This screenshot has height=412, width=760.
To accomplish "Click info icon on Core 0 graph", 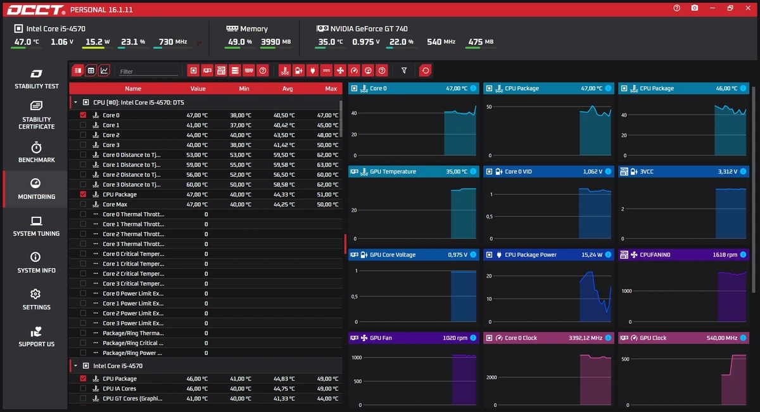I will 473,88.
